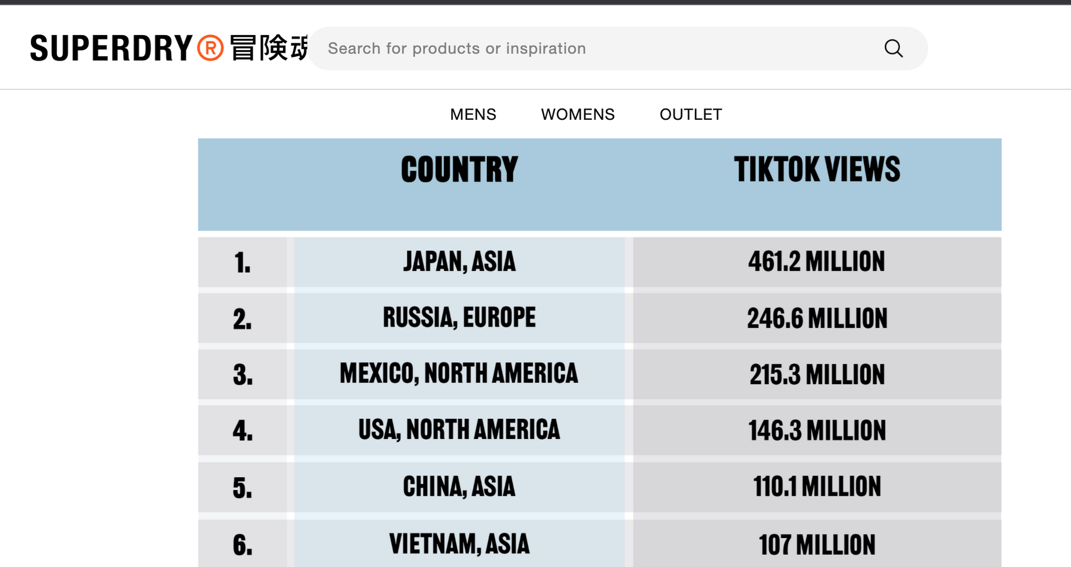
Task: Click the 146.3 MILLION value
Action: coord(817,431)
